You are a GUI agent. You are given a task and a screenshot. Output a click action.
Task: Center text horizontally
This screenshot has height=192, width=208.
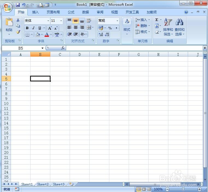76,28
